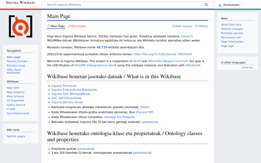
Task: Open Page information
Action: tap(232, 42)
